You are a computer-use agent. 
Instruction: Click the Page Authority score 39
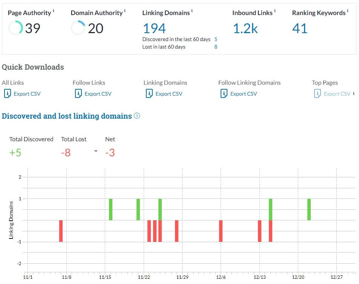[33, 29]
